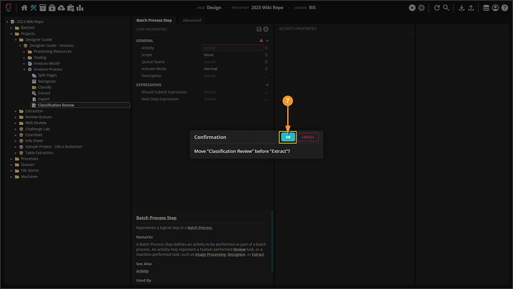
Task: Click the Activity input field
Action: pyautogui.click(x=232, y=48)
